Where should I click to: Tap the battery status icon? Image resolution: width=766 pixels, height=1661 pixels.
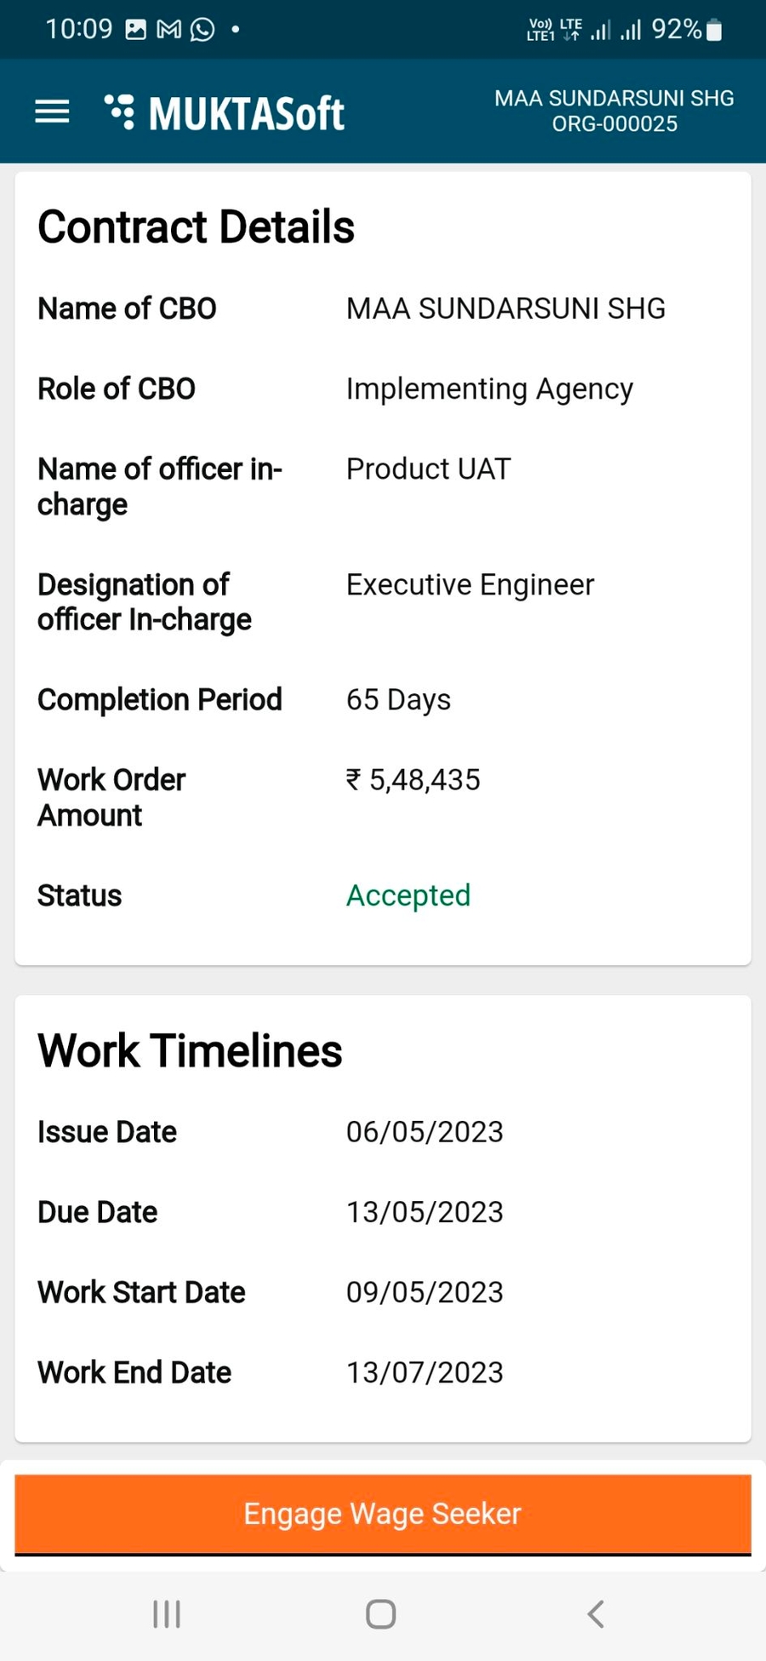click(715, 31)
